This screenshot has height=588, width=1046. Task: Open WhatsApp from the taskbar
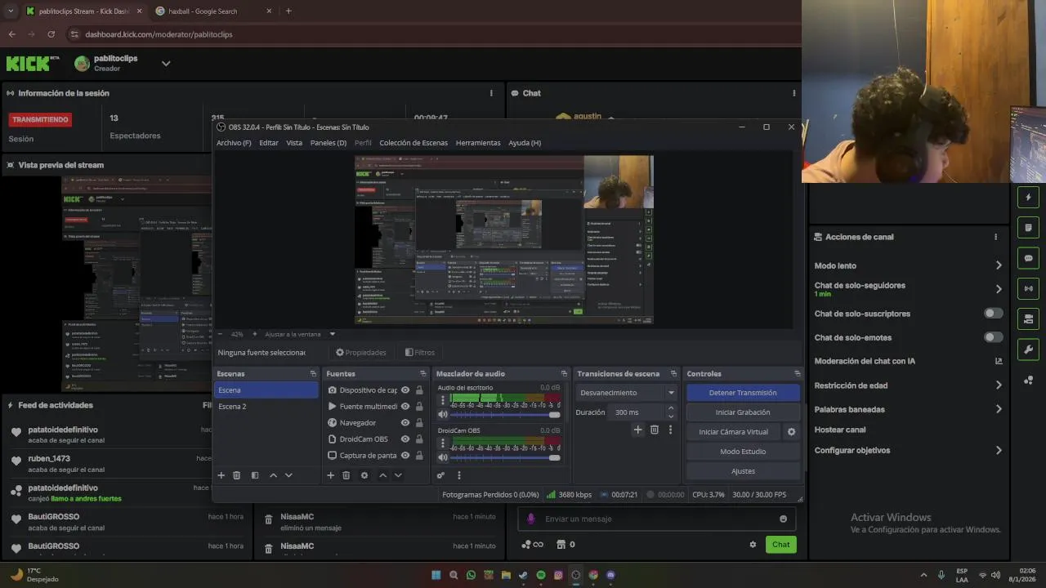coord(472,575)
